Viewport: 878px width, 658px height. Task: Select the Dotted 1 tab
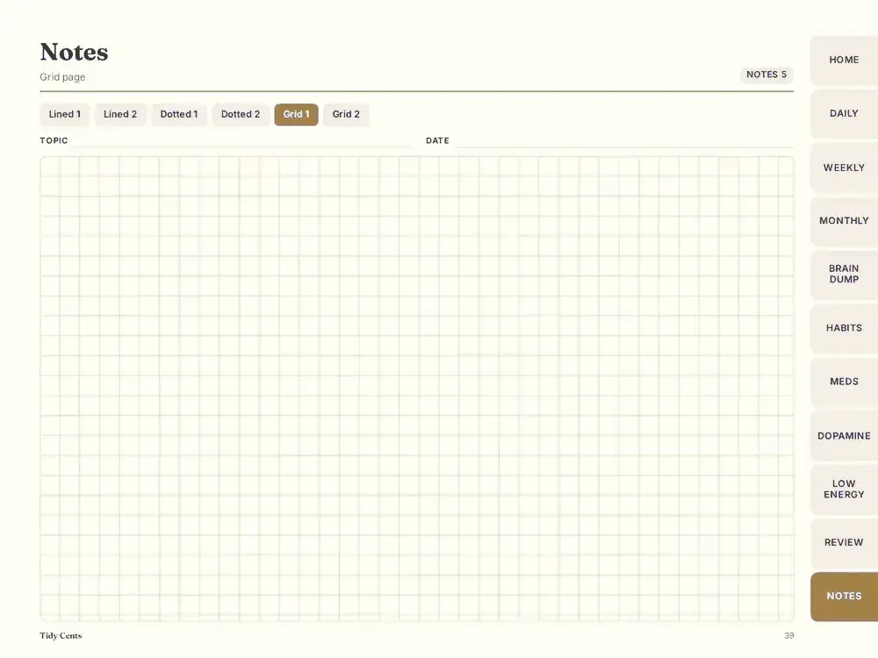pyautogui.click(x=179, y=114)
